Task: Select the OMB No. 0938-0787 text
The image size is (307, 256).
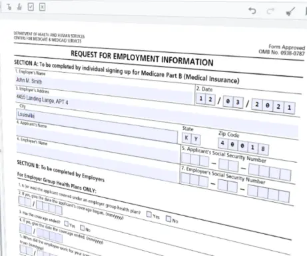Action: point(282,53)
